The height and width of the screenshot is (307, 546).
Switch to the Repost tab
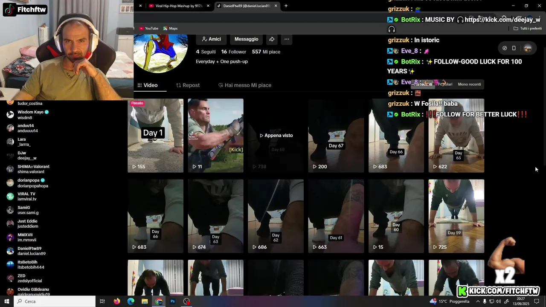(188, 85)
